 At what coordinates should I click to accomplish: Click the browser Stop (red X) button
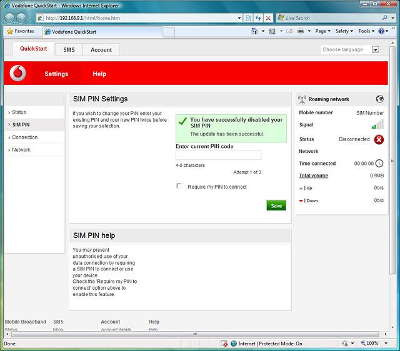[268, 18]
